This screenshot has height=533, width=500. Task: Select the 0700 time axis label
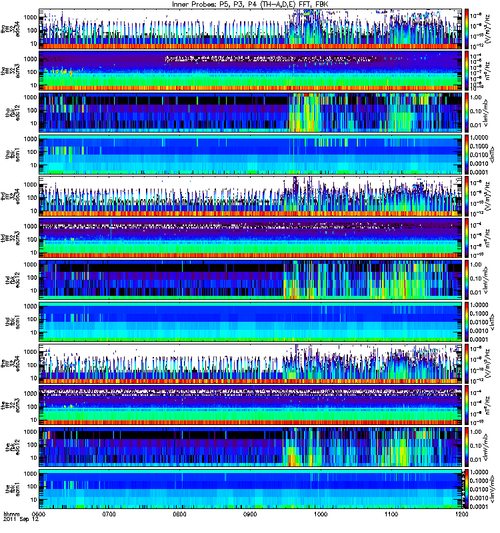tap(109, 514)
